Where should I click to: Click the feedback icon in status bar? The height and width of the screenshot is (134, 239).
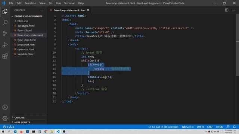tap(228, 127)
